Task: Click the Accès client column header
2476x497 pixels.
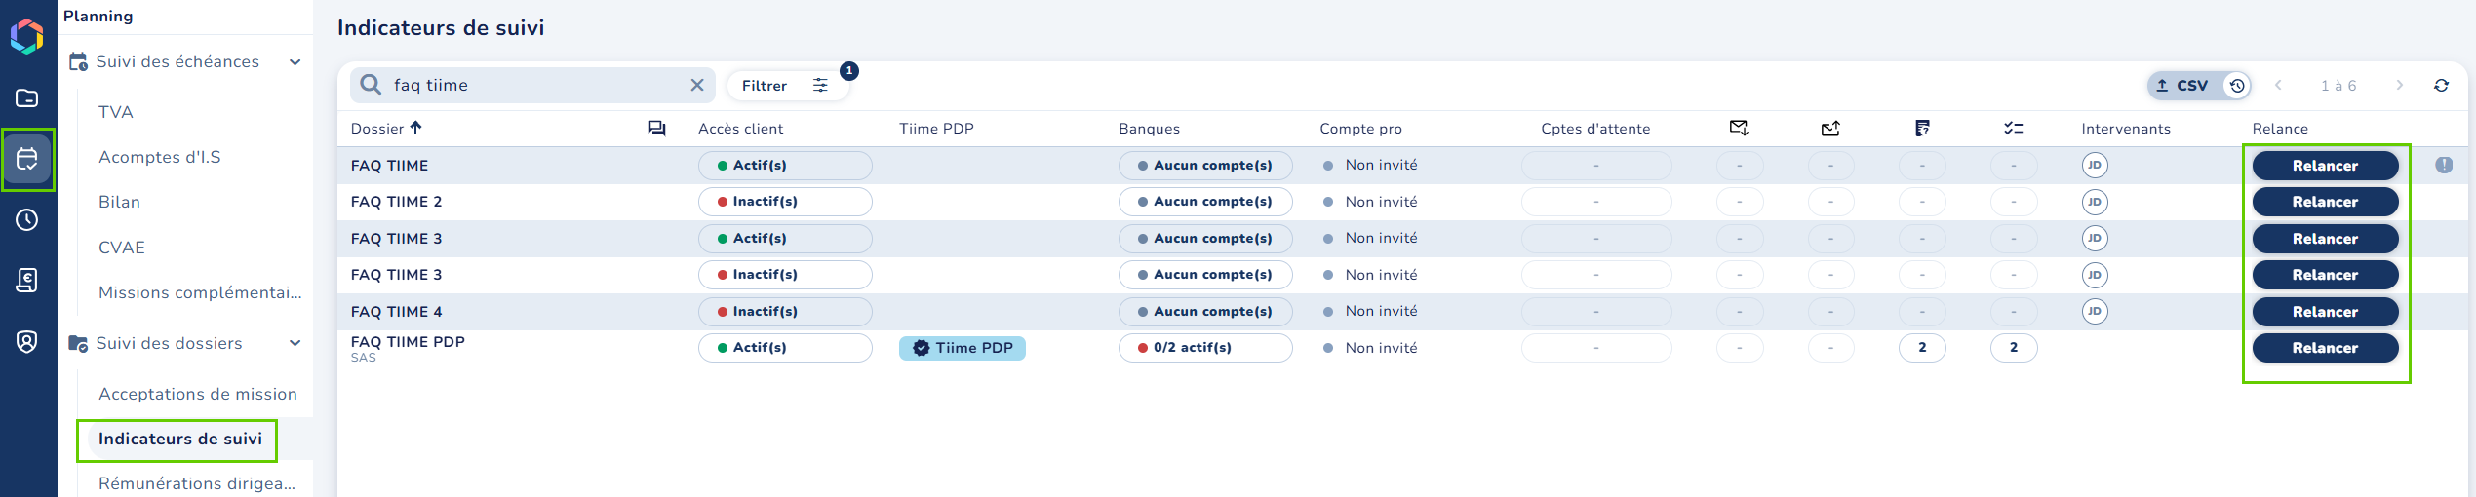Action: [741, 129]
